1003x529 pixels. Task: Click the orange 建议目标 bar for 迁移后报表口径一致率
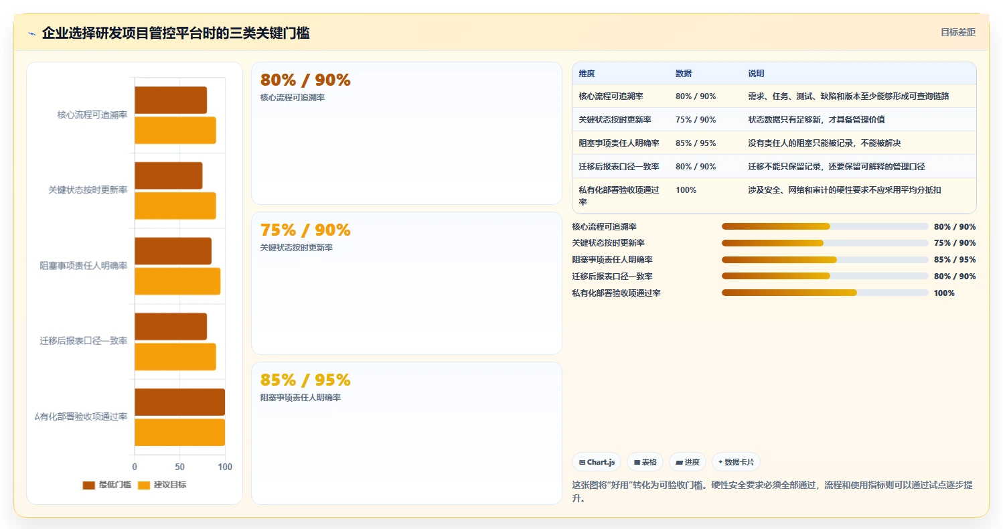[x=175, y=356]
